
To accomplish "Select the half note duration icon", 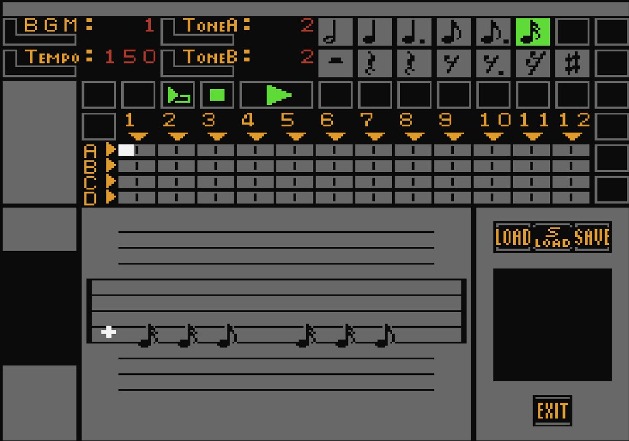I will pyautogui.click(x=336, y=31).
